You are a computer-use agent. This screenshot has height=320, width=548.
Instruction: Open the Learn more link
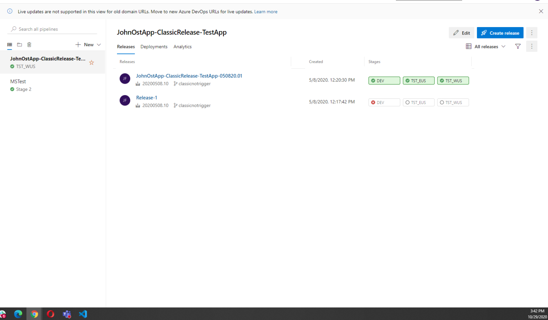tap(265, 12)
